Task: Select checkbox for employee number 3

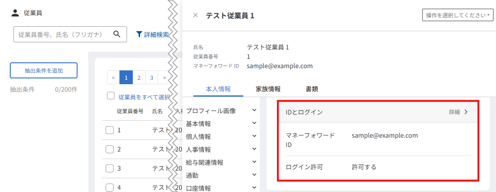Action: point(110,168)
